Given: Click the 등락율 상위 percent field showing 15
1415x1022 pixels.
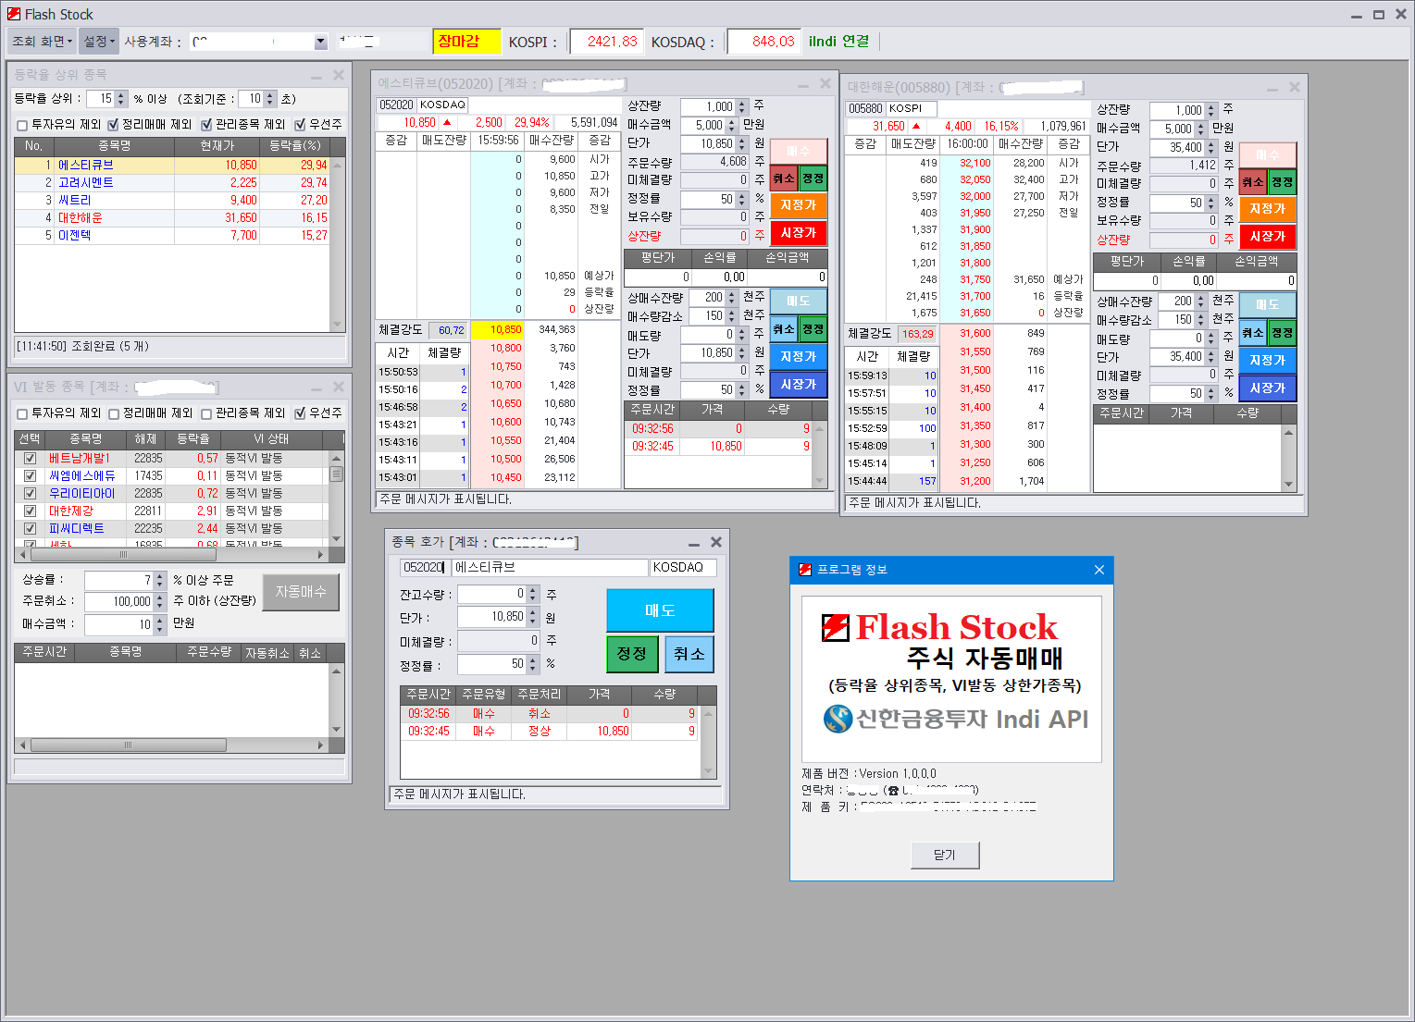Looking at the screenshot, I should 100,99.
